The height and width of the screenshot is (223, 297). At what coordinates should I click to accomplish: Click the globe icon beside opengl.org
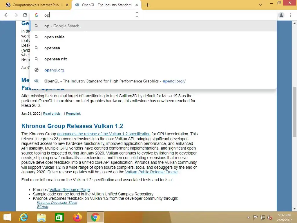(37, 70)
